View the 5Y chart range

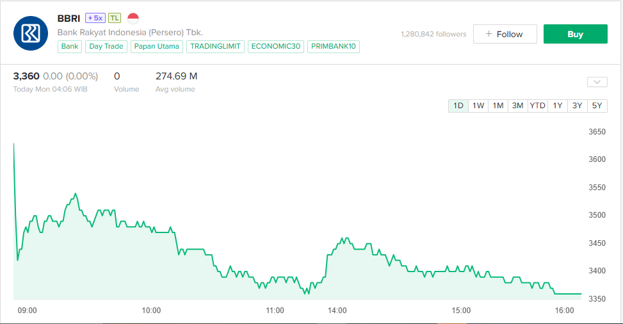[x=597, y=106]
